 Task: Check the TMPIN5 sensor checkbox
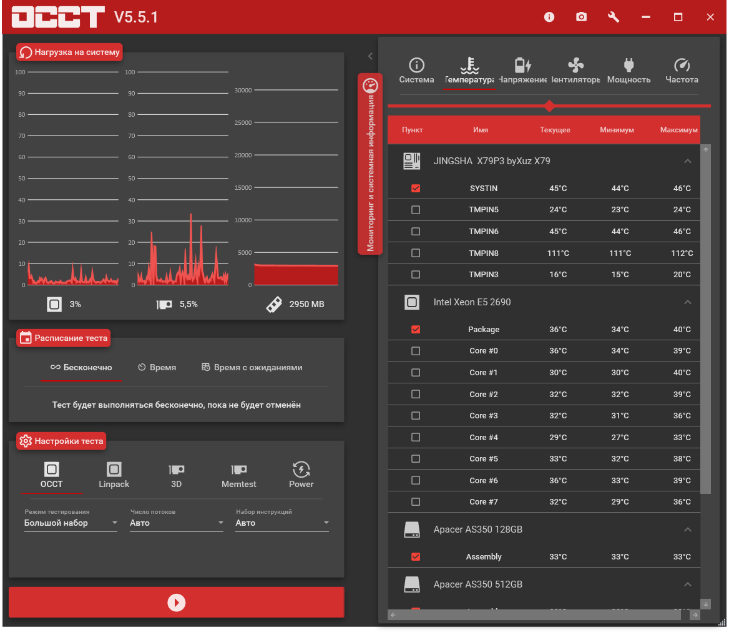coord(416,210)
